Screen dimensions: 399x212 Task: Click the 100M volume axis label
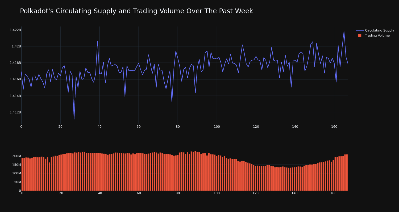(x=16, y=173)
